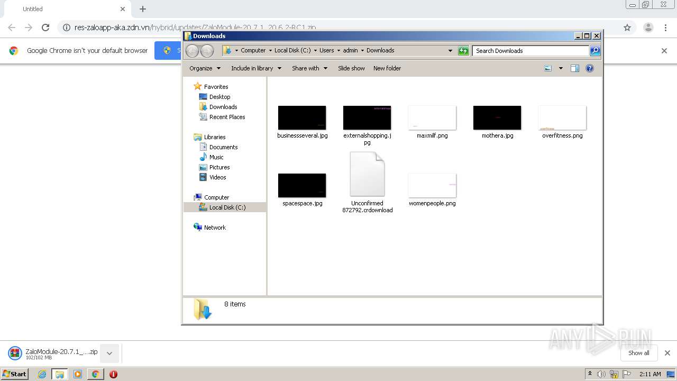Screen dimensions: 677x381
Task: Open downloaded ZaloModule-20.7.1 zip item
Action: point(53,353)
